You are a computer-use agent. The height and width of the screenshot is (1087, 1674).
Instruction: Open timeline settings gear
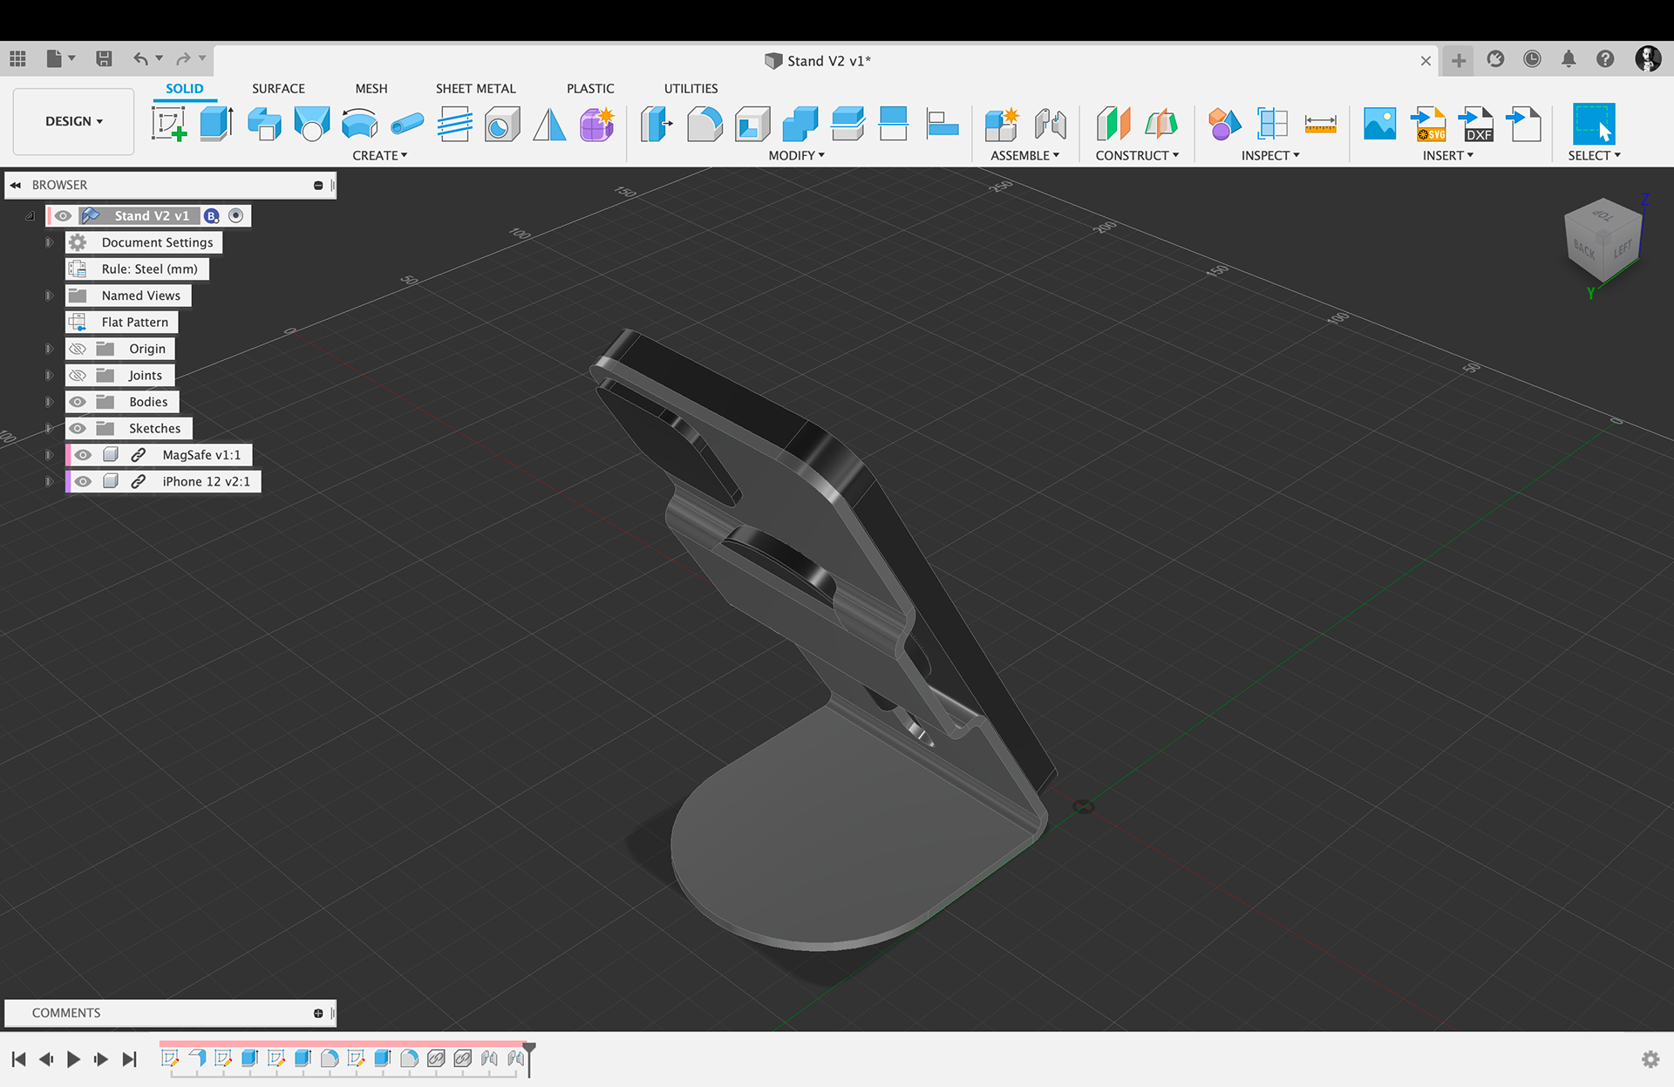tap(1650, 1059)
